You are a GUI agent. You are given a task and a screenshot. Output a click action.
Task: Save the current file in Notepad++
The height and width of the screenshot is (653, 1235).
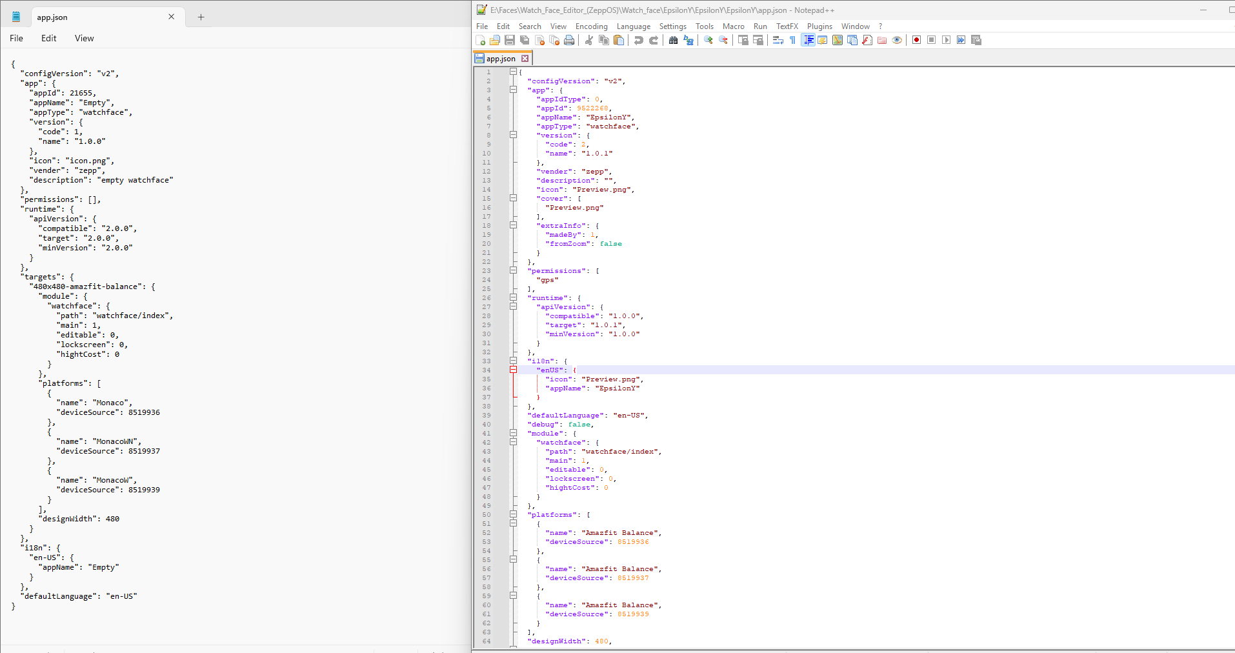(510, 40)
